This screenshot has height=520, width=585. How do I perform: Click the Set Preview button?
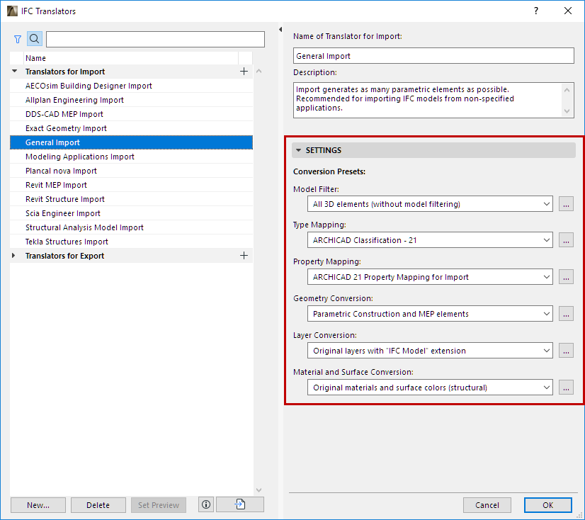[x=159, y=504]
